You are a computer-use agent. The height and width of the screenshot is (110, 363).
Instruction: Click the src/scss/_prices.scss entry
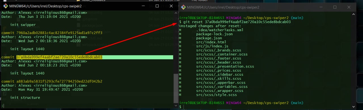(x=219, y=71)
